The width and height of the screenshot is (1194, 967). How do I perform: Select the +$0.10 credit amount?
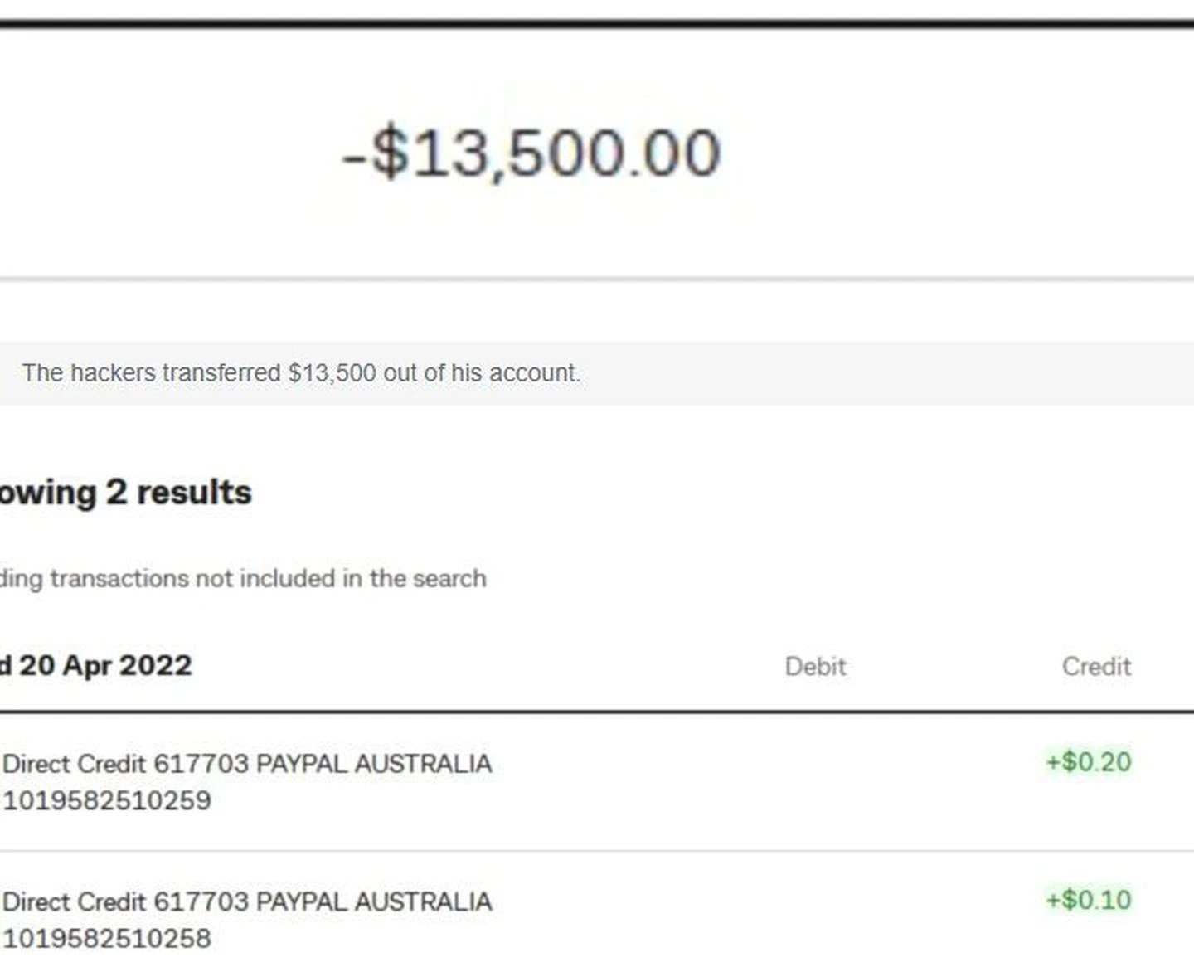[x=1088, y=900]
